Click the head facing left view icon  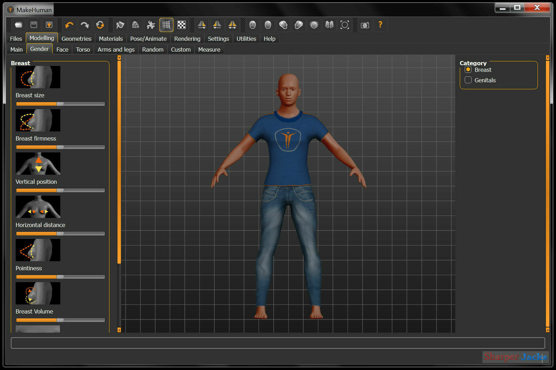tap(283, 25)
